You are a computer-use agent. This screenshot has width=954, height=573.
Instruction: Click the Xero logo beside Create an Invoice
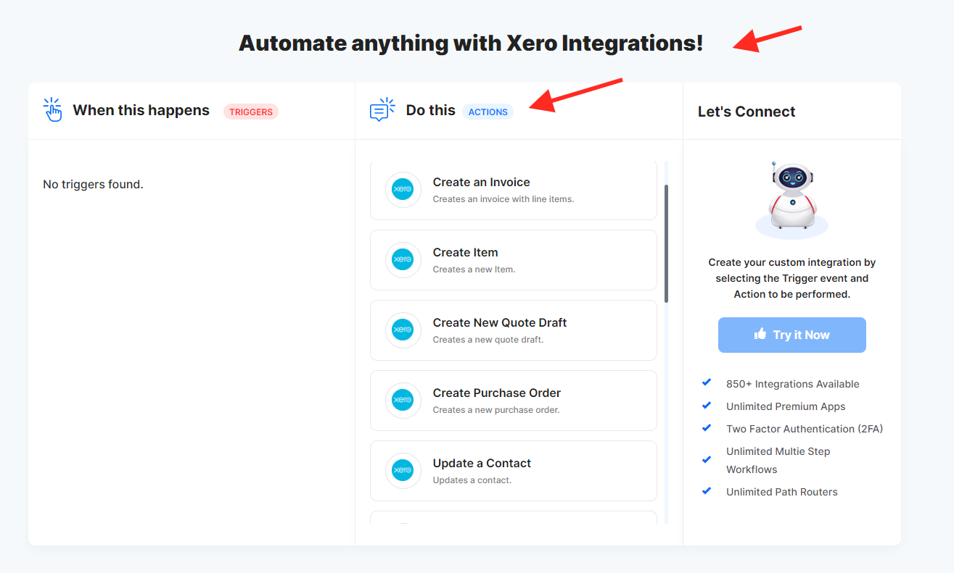[403, 190]
